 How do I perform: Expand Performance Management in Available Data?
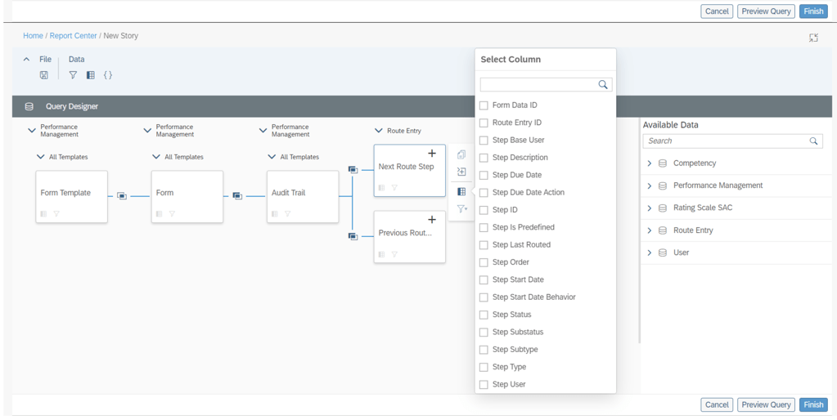tap(650, 185)
